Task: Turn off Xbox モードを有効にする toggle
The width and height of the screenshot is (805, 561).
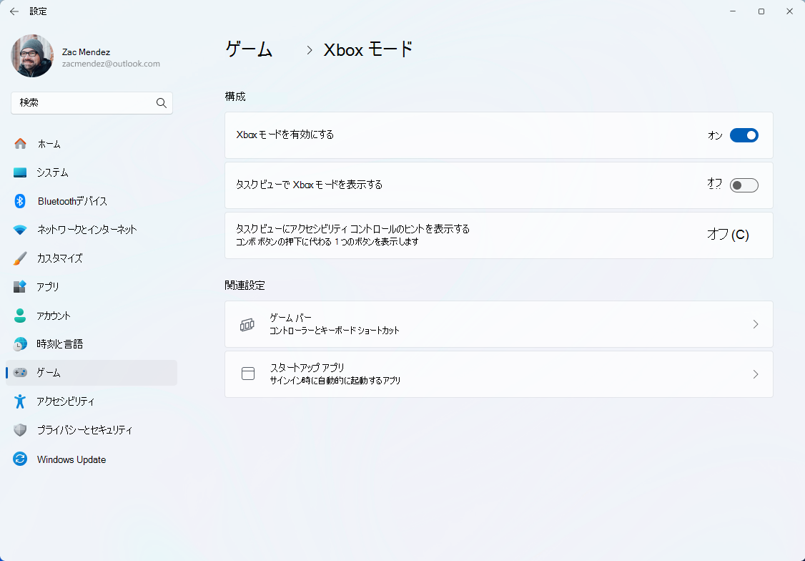Action: (744, 135)
